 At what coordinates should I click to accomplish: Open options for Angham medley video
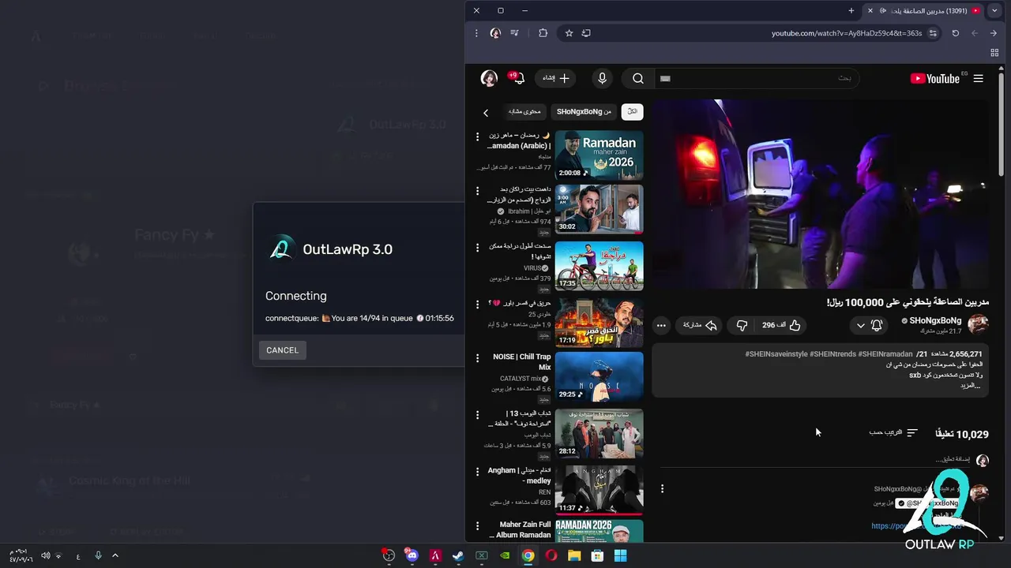(477, 471)
